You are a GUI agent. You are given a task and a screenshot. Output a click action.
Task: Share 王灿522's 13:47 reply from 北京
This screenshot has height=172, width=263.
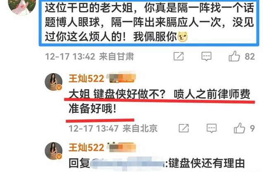coord(184,128)
